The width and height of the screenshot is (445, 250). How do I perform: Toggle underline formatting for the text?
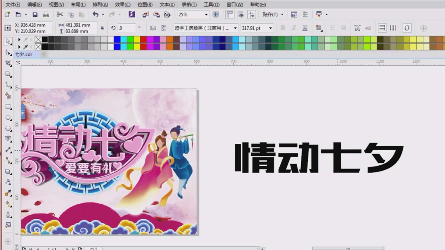click(304, 28)
